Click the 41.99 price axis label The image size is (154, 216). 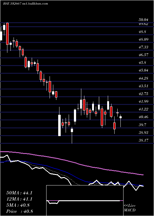tap(144, 102)
